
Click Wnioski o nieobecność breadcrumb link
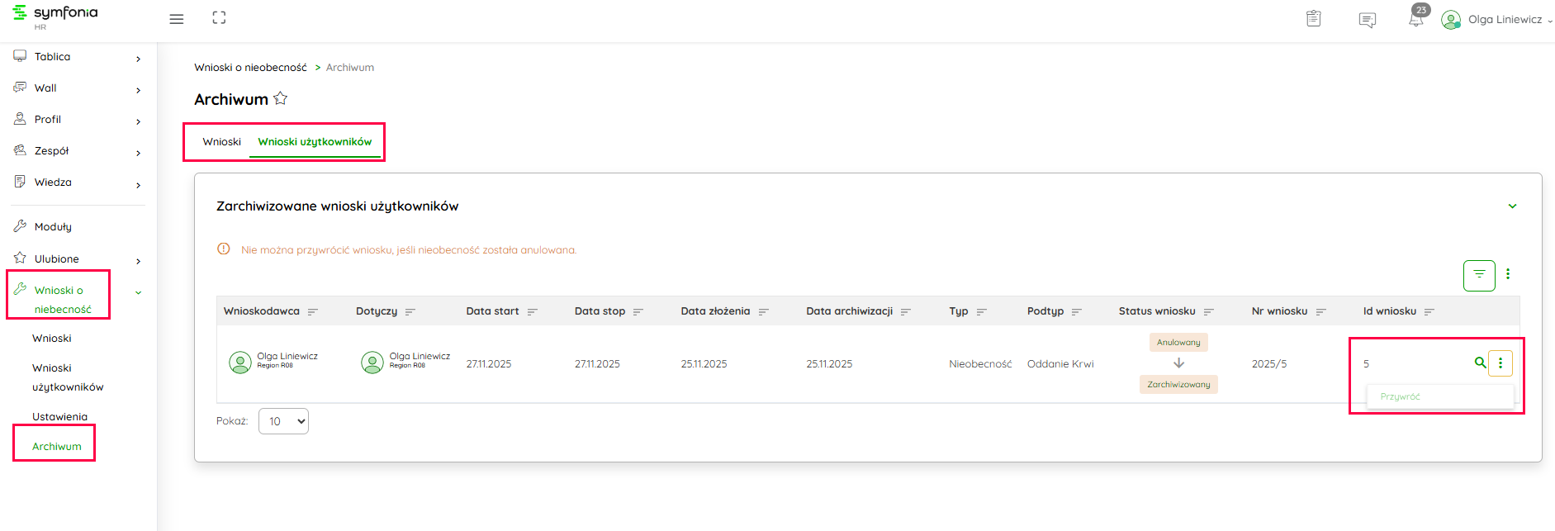click(x=250, y=68)
